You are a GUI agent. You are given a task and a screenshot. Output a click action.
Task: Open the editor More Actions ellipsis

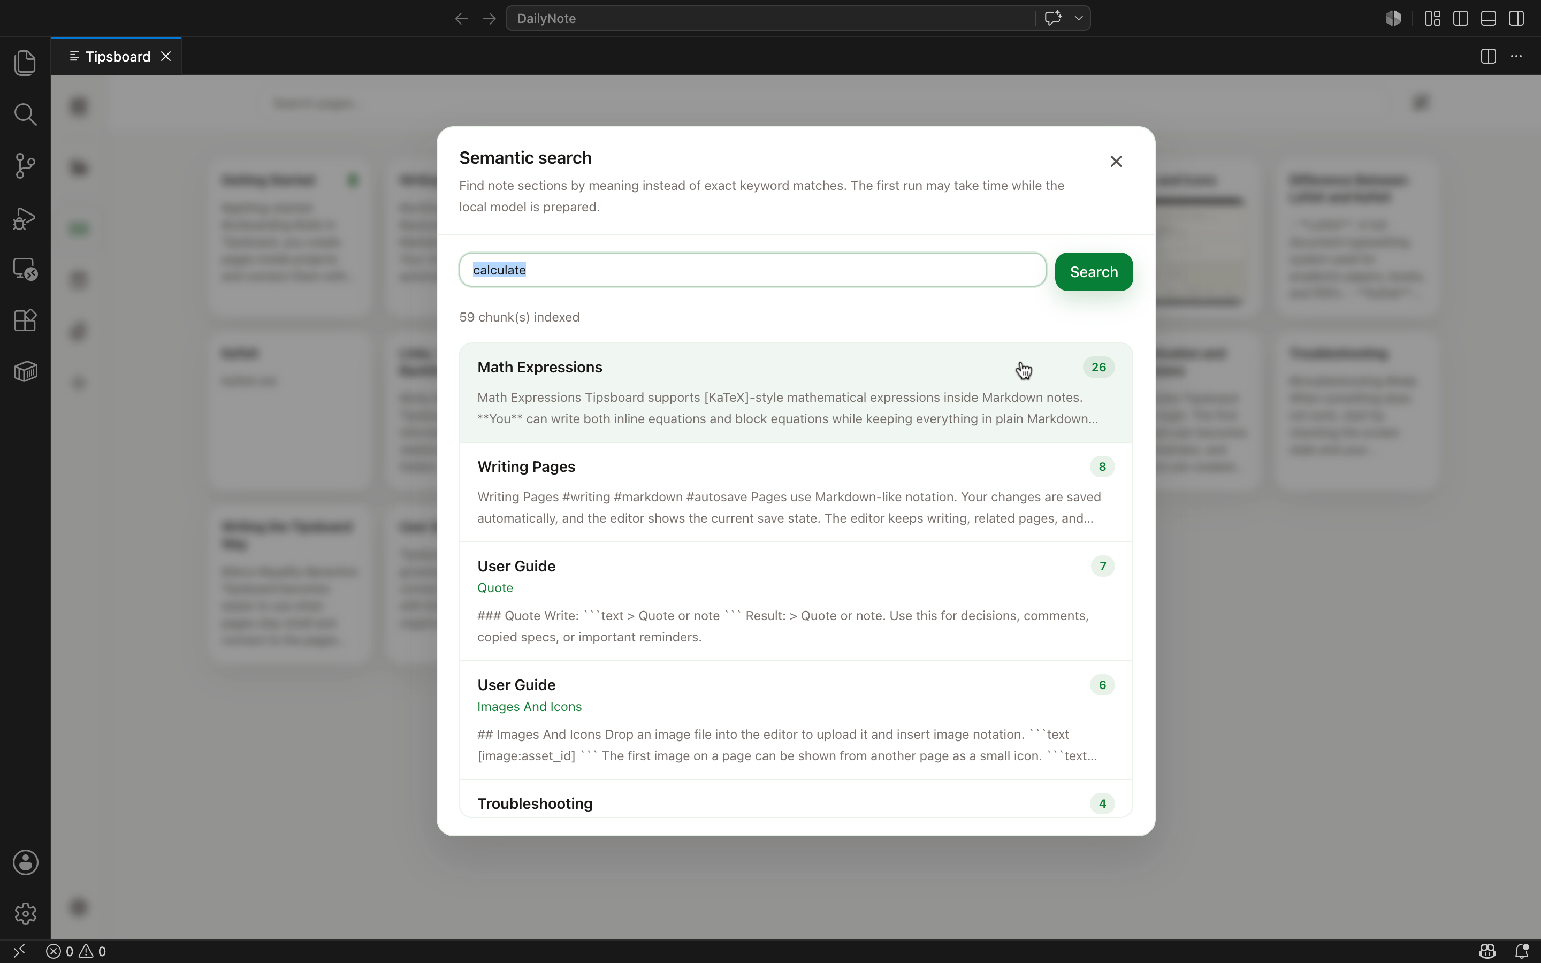pos(1516,56)
